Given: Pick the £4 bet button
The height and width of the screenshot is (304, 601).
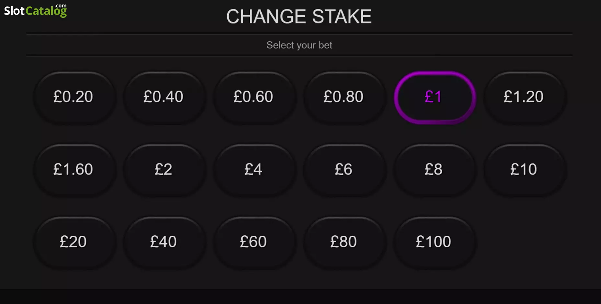Looking at the screenshot, I should click(x=254, y=170).
